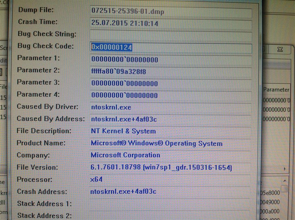The width and height of the screenshot is (295, 220).
Task: Click the 000a000 value in background window
Action: pos(269,211)
